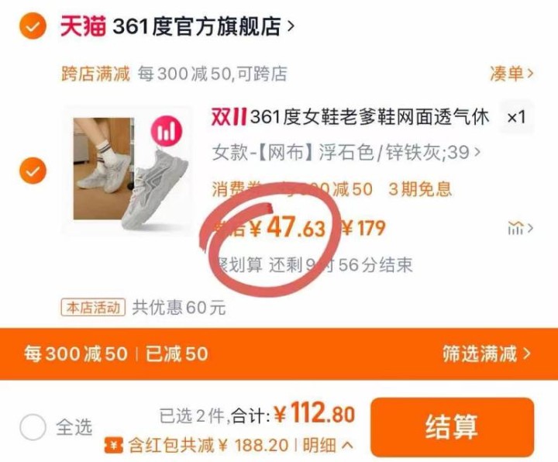The height and width of the screenshot is (462, 558).
Task: Deselect the shoe item checkbox
Action: 33,171
